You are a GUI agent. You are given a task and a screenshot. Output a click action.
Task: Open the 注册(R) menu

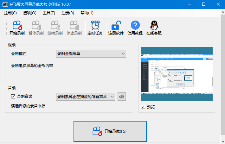click(x=68, y=13)
